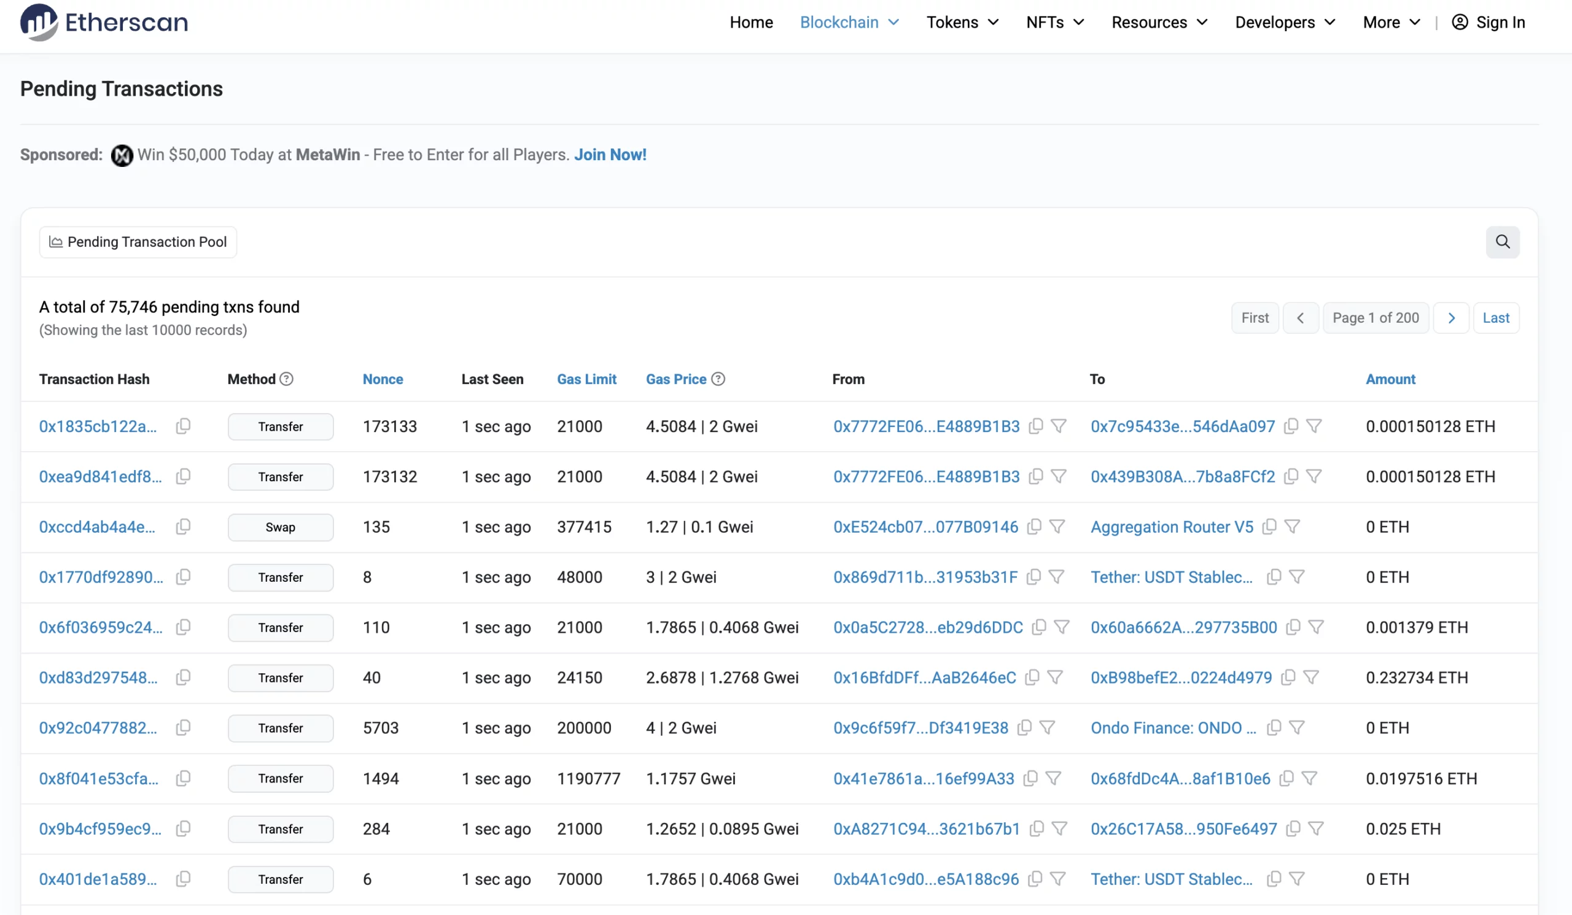Copy From address 0x7772FE06 in first row
The image size is (1572, 915).
[x=1035, y=427]
